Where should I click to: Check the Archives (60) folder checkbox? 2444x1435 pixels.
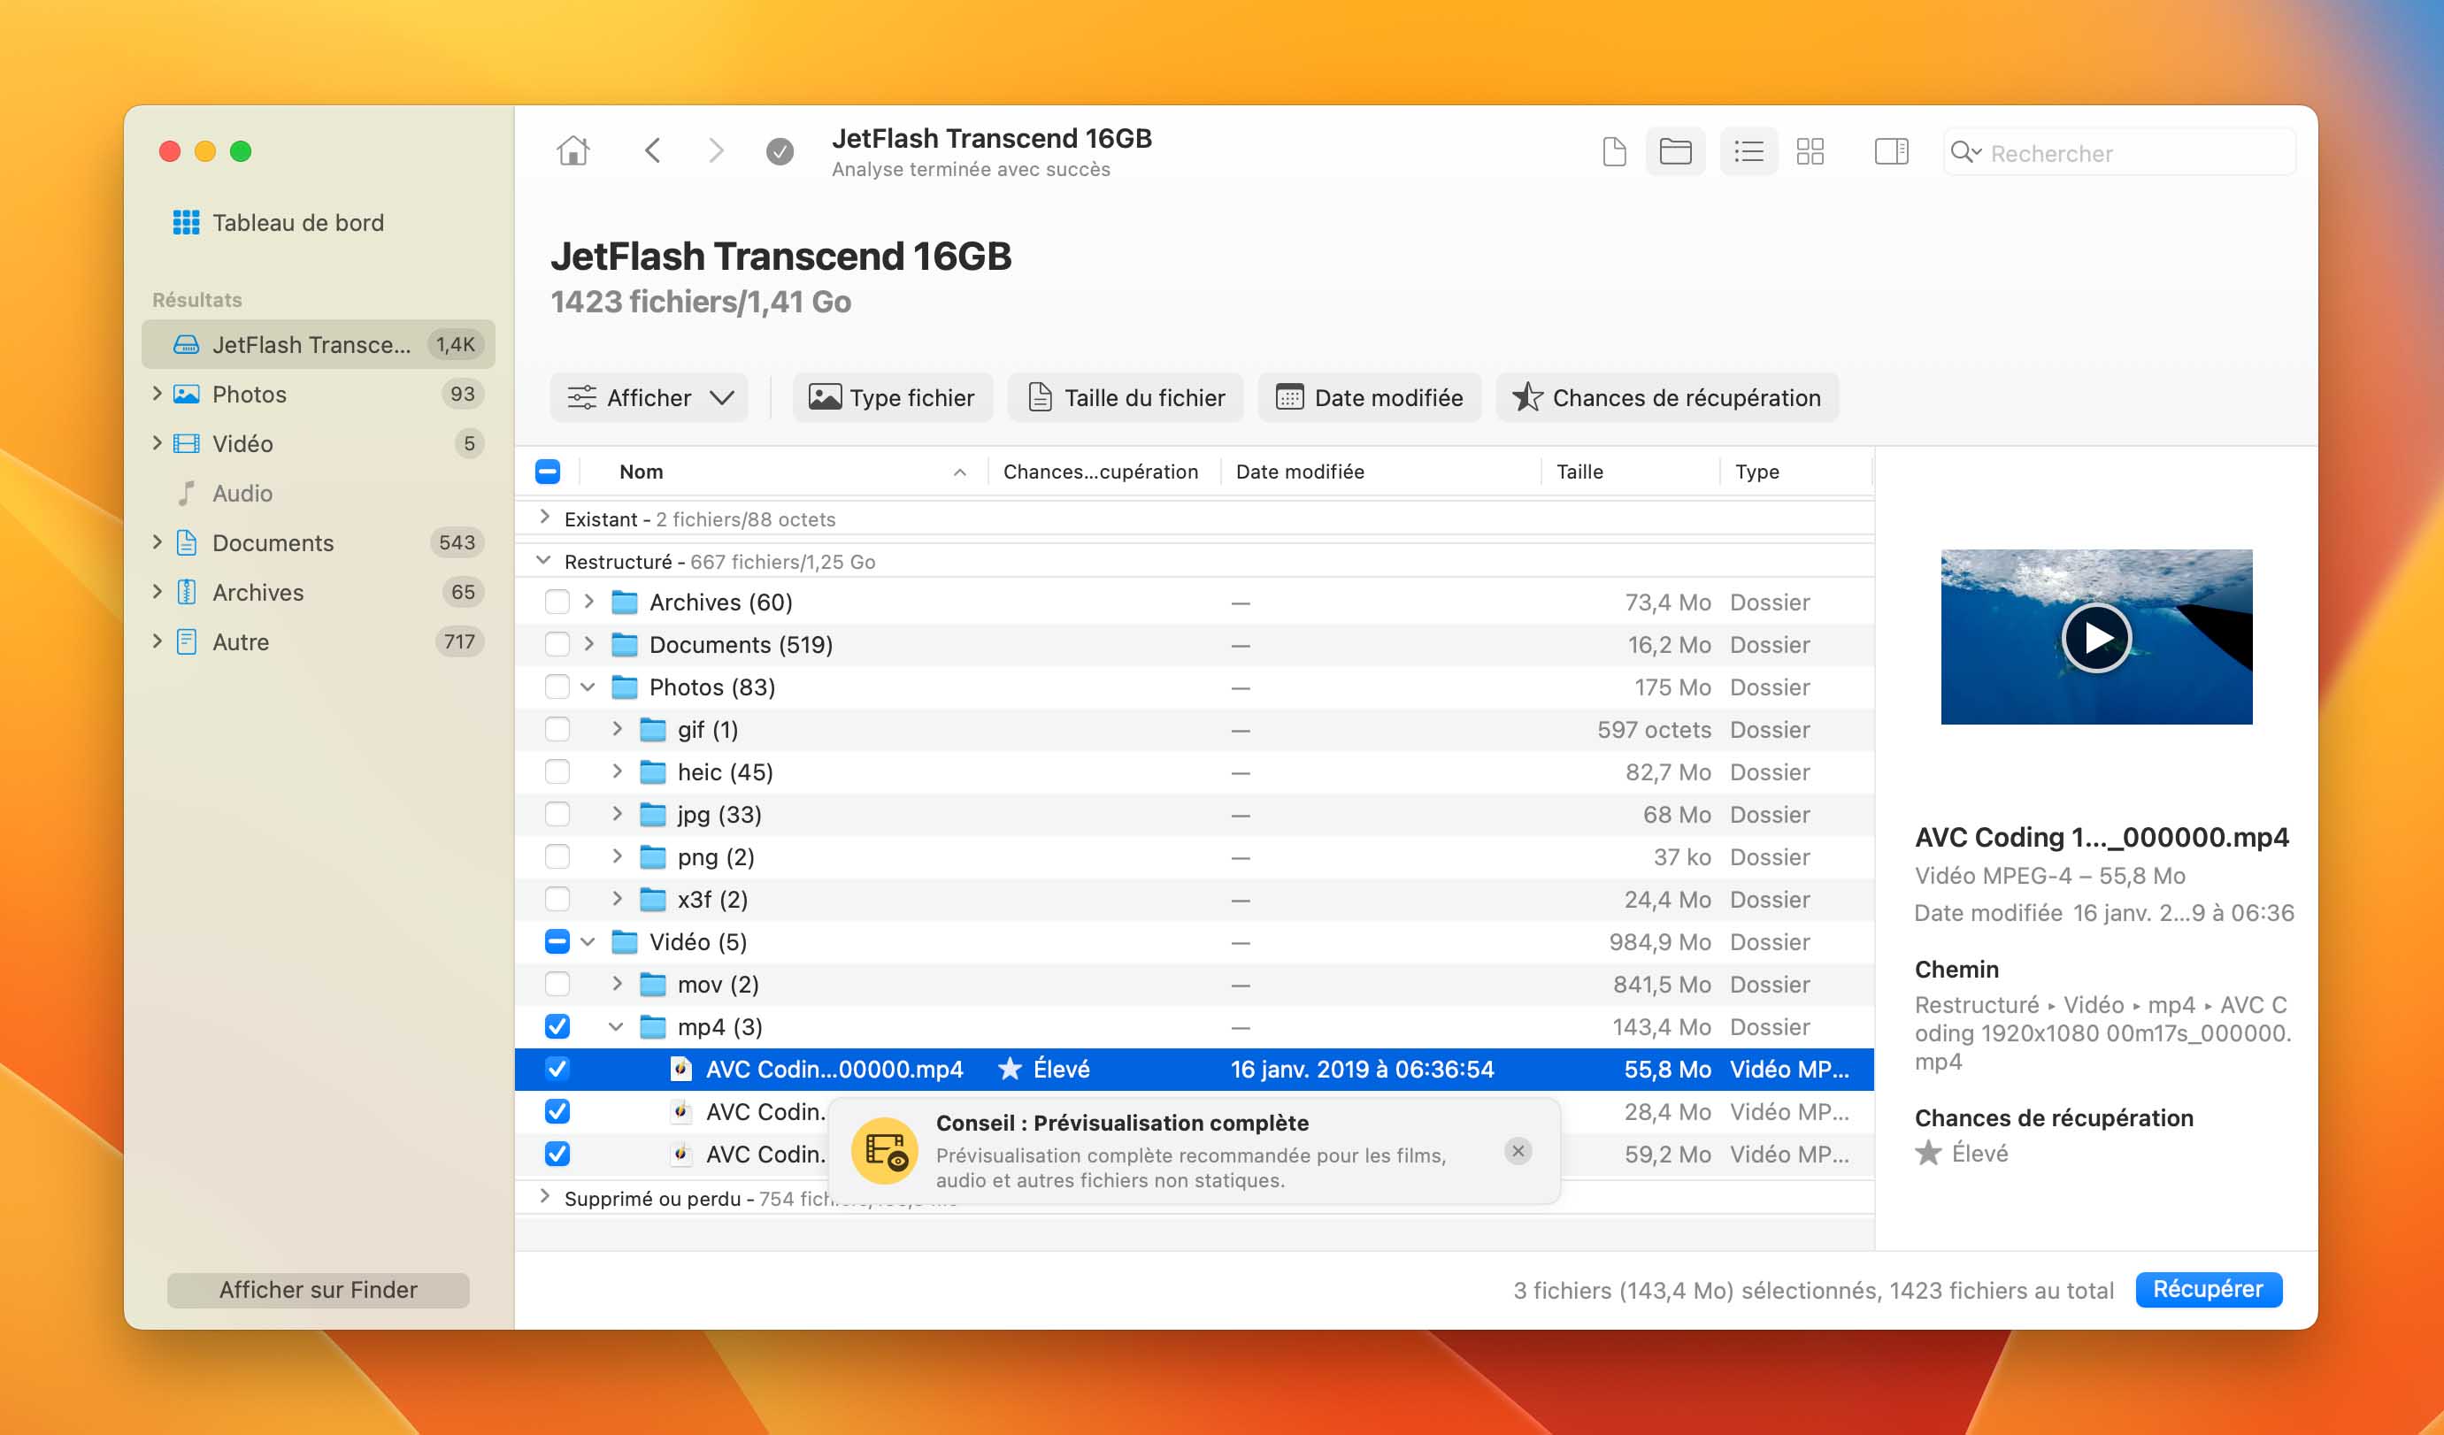557,602
